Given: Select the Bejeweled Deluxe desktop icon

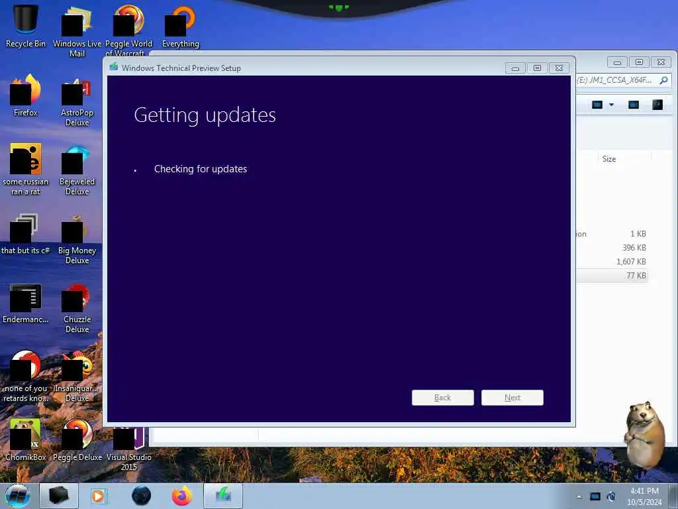Looking at the screenshot, I should point(77,170).
